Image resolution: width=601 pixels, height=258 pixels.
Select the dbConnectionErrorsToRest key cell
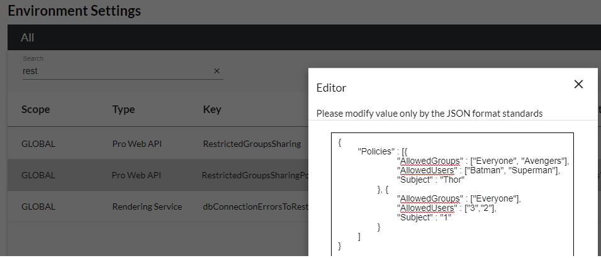(x=256, y=207)
